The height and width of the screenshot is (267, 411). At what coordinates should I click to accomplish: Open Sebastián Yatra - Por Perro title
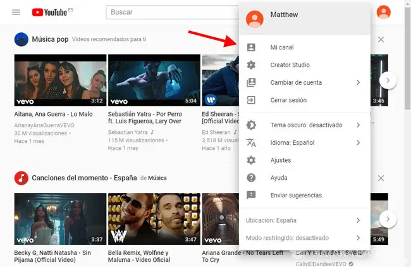point(145,118)
